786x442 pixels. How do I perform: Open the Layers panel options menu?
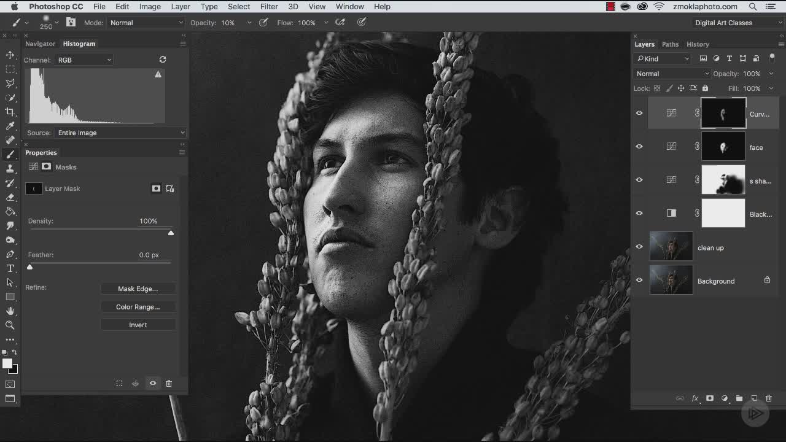(x=780, y=44)
